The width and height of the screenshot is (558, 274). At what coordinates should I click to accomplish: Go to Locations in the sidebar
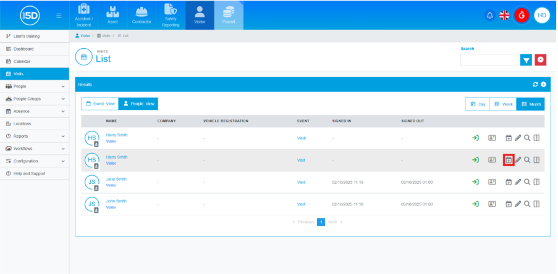22,123
